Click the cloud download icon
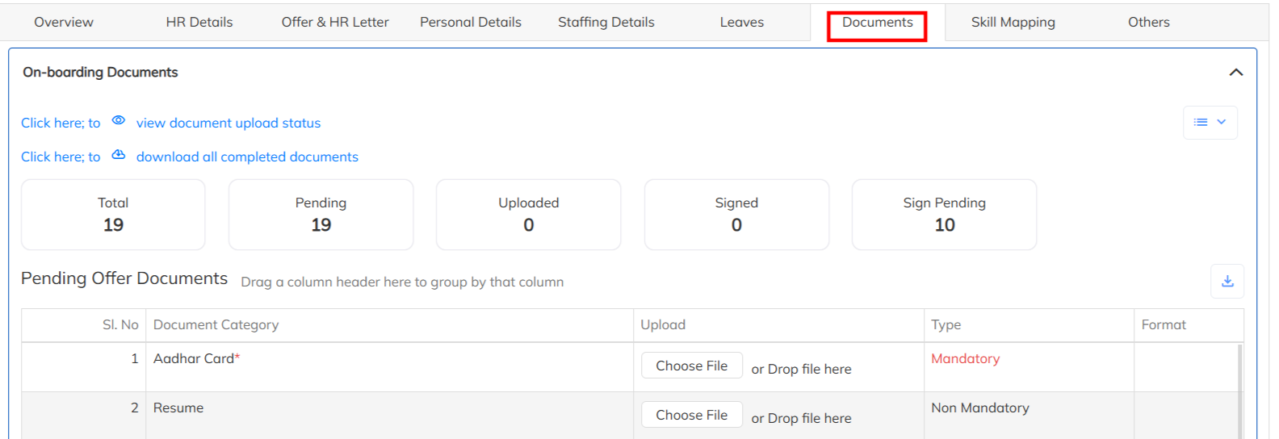 coord(118,155)
